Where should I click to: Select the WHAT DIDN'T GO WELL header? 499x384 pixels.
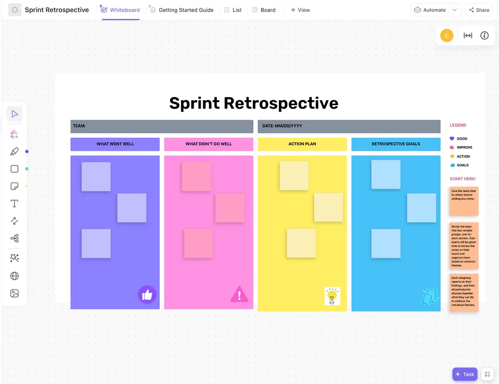(x=209, y=144)
